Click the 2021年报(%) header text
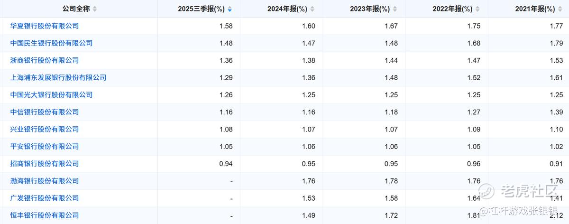 pyautogui.click(x=535, y=9)
